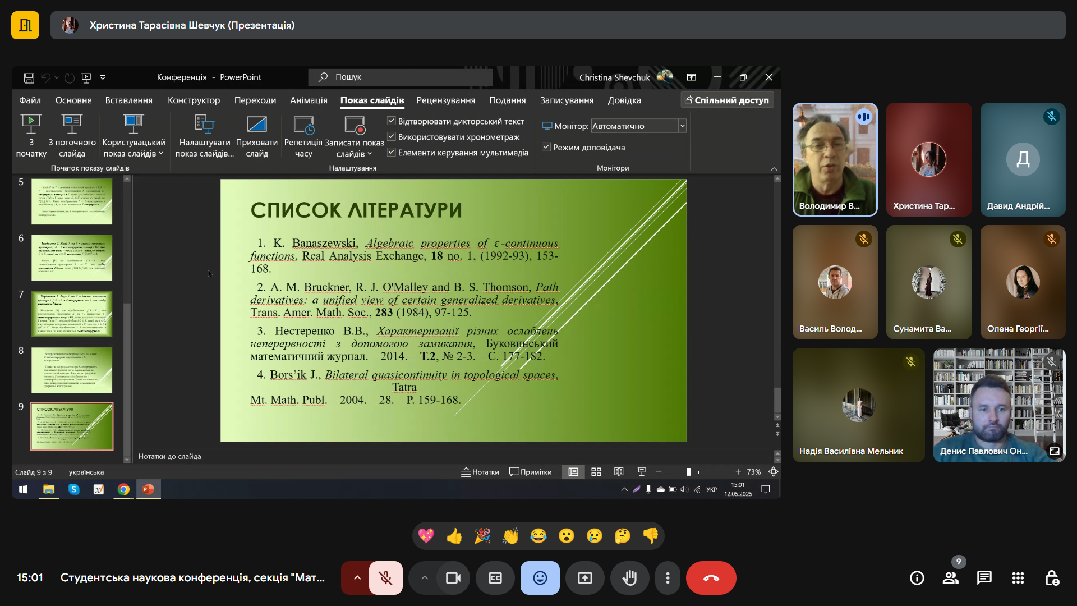Screen dimensions: 1077x606
Task: Share your screen with Present now button
Action: point(584,578)
